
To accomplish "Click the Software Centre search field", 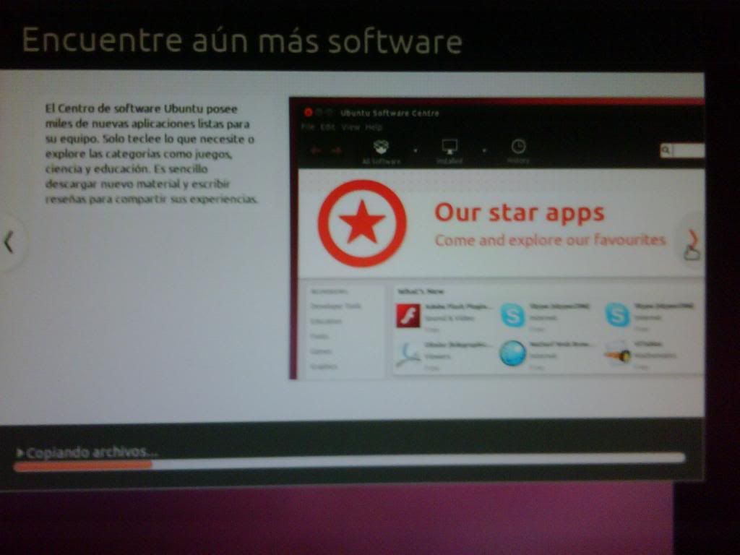I will click(x=682, y=150).
